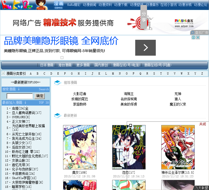Viewport: 209px width, 190px height.
Task: Select the 日本漫画 tab
Action: pos(47,65)
